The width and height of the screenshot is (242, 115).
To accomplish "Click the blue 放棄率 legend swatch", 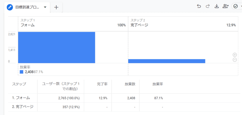I will click(x=21, y=72).
